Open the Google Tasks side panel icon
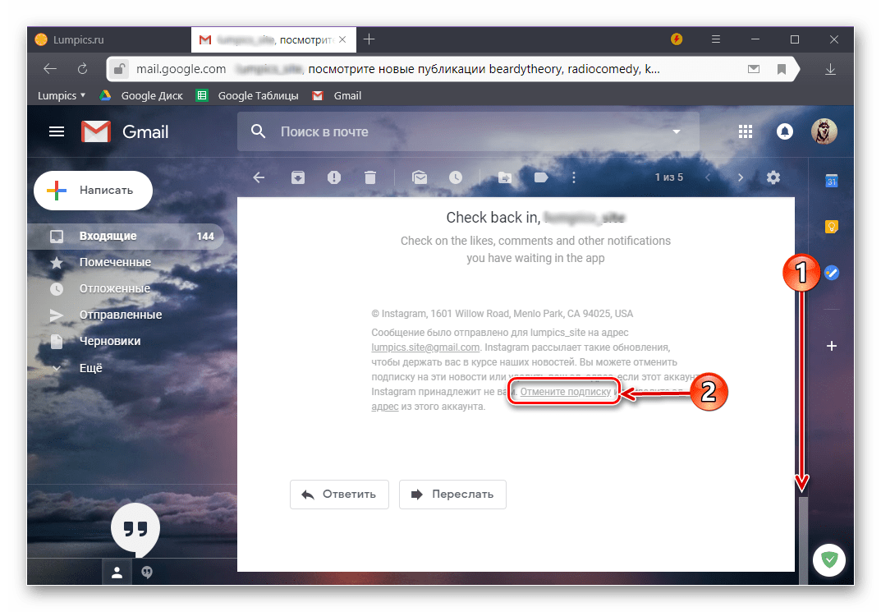 pyautogui.click(x=832, y=273)
